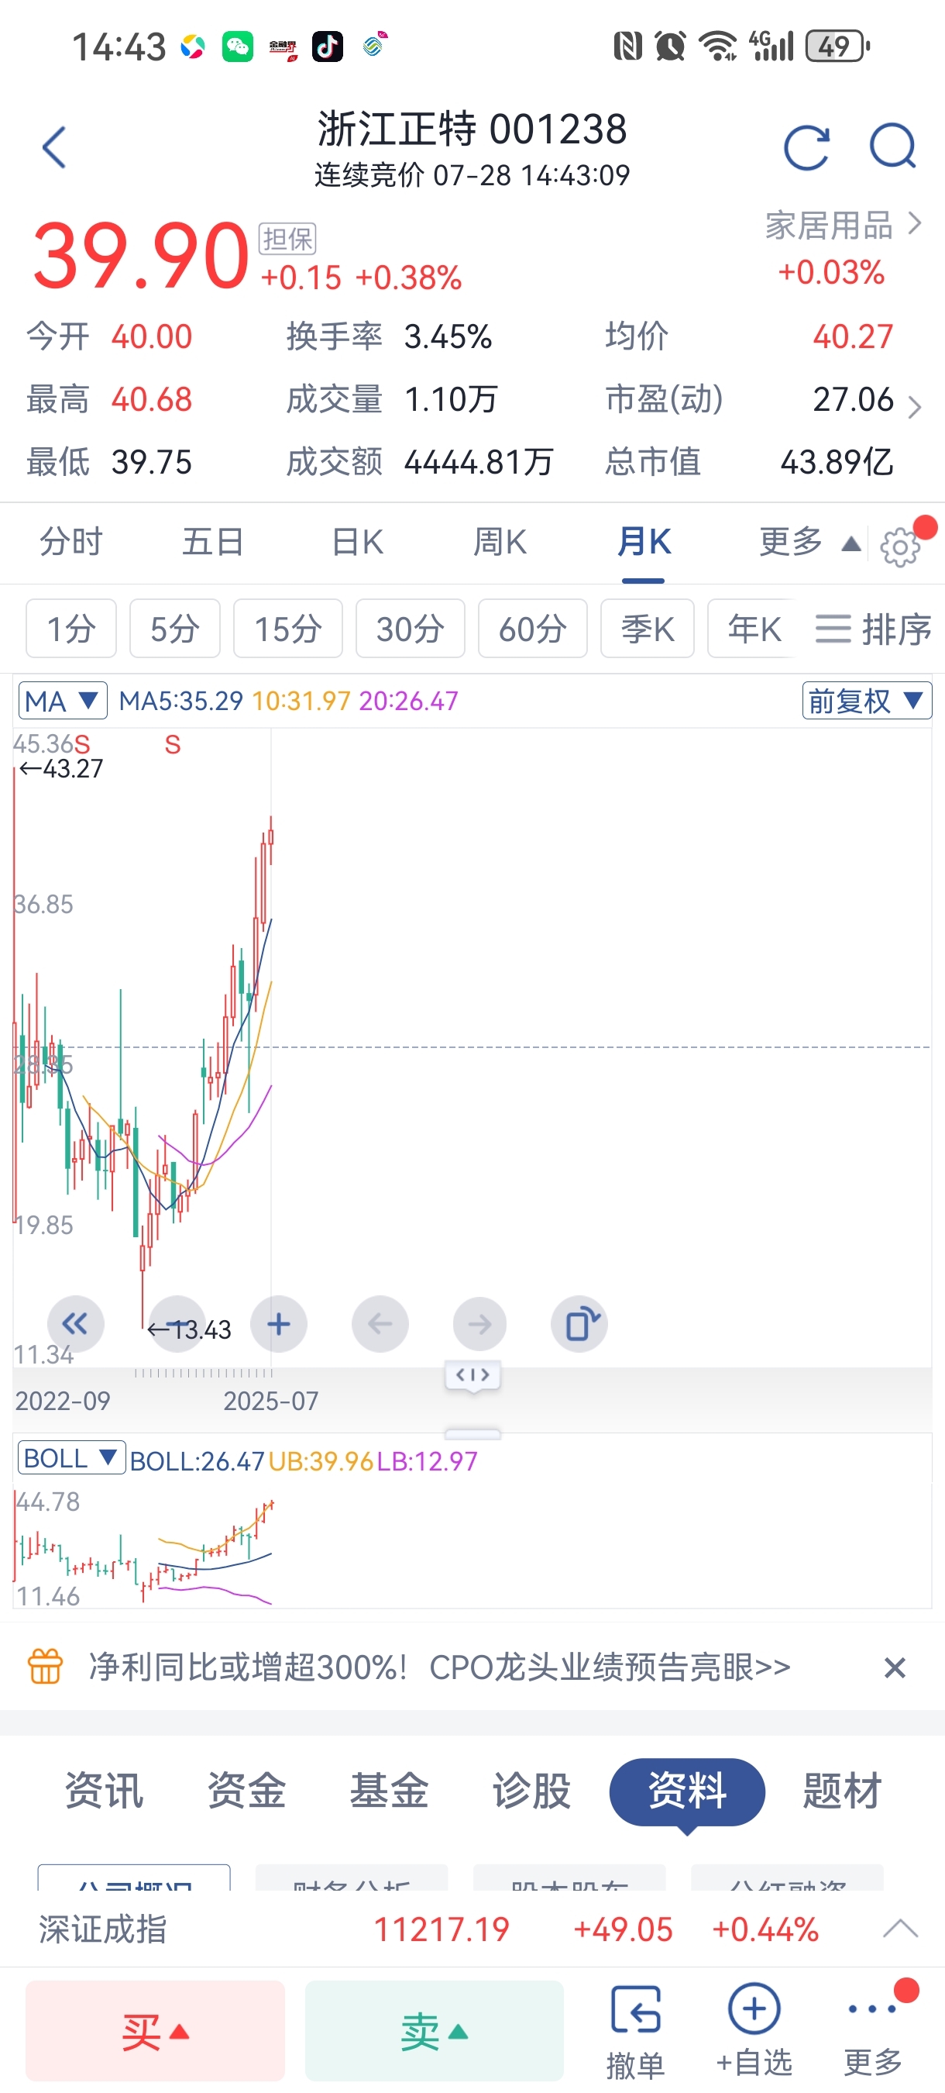
Task: Select the 60分 interval option
Action: click(x=532, y=628)
